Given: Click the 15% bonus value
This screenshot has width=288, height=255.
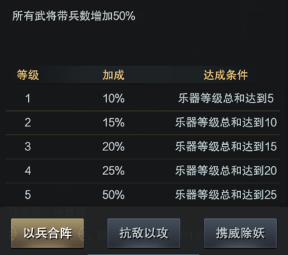Looking at the screenshot, I should click(x=114, y=122).
